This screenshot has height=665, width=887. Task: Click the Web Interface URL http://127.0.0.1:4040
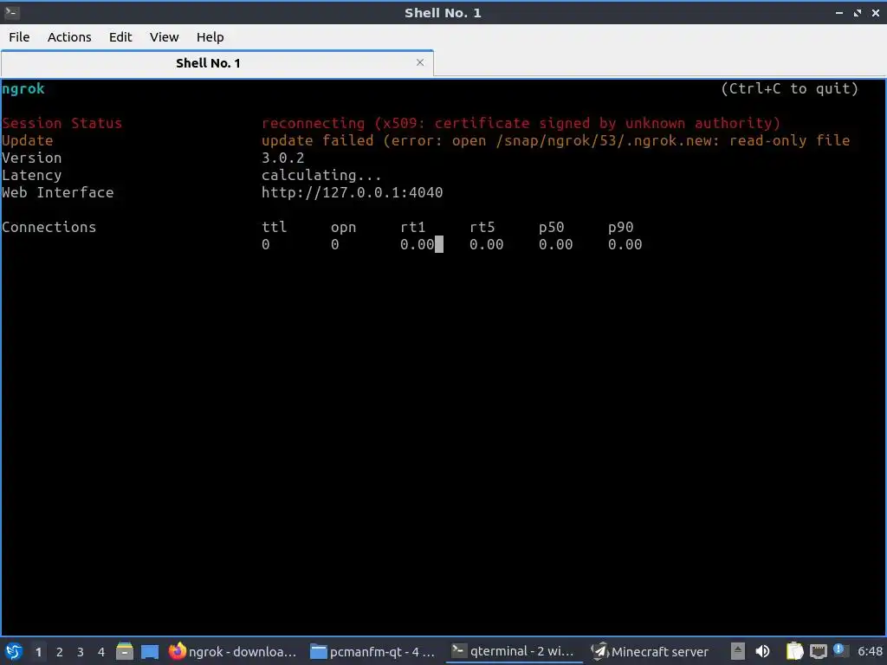(352, 192)
